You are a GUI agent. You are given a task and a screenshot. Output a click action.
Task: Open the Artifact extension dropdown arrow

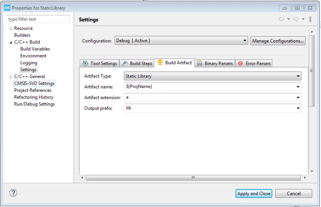click(298, 98)
